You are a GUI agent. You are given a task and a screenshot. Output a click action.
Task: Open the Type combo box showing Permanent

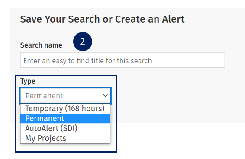[65, 96]
